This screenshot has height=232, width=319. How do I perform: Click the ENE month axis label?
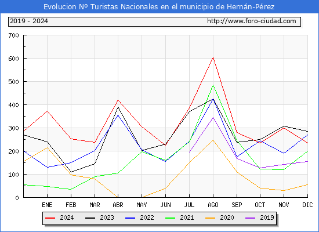click(47, 205)
